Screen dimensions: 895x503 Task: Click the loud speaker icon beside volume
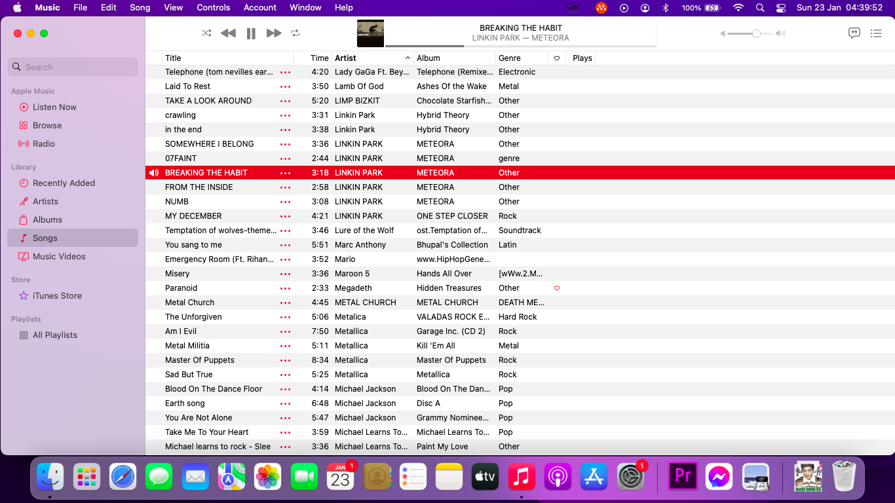click(780, 33)
